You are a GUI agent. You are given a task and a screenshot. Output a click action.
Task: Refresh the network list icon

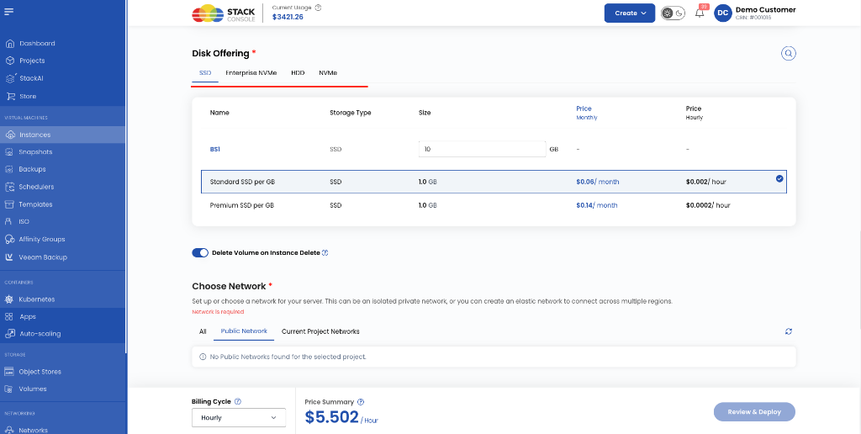(789, 331)
